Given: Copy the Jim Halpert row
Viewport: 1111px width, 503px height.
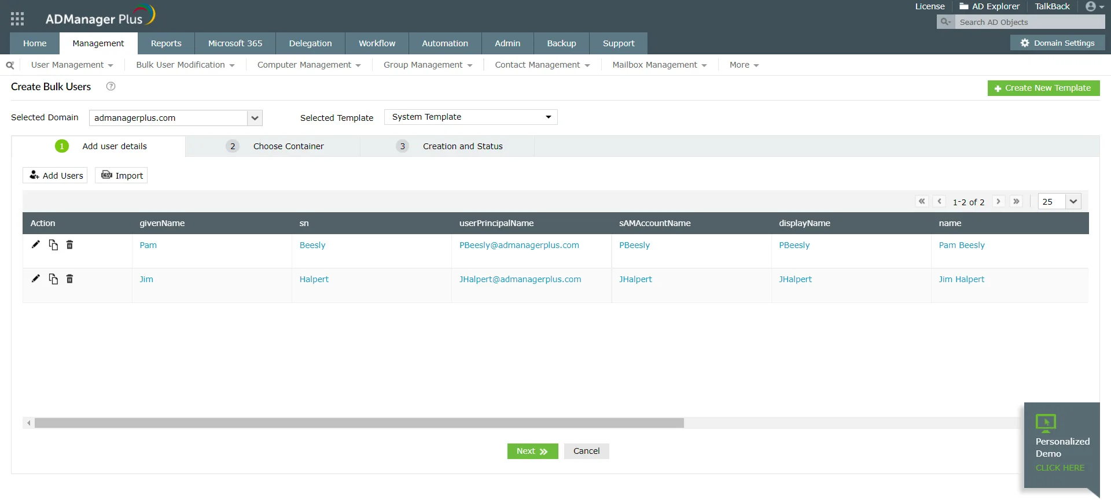Looking at the screenshot, I should pos(53,279).
